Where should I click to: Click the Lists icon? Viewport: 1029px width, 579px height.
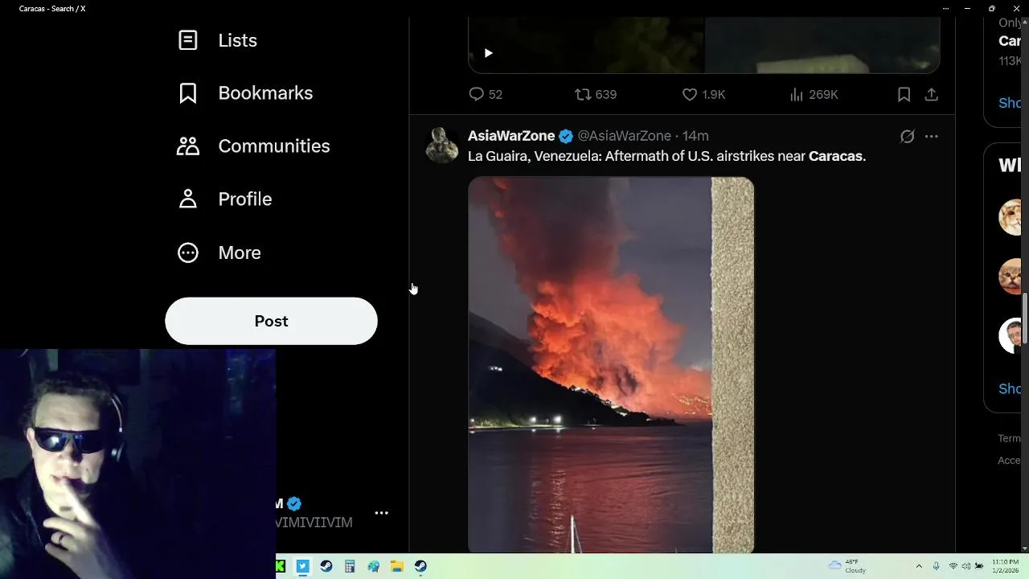click(x=187, y=40)
